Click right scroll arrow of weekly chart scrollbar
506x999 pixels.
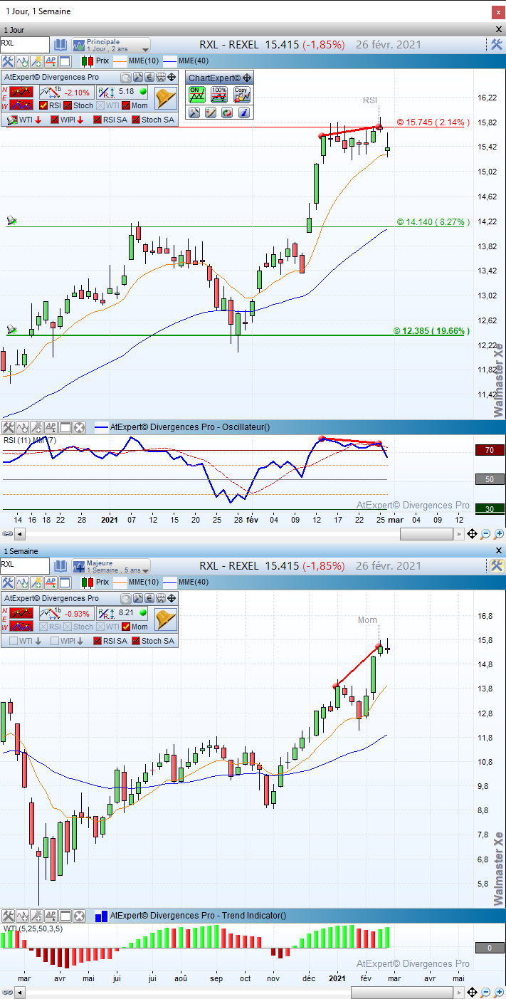click(459, 993)
